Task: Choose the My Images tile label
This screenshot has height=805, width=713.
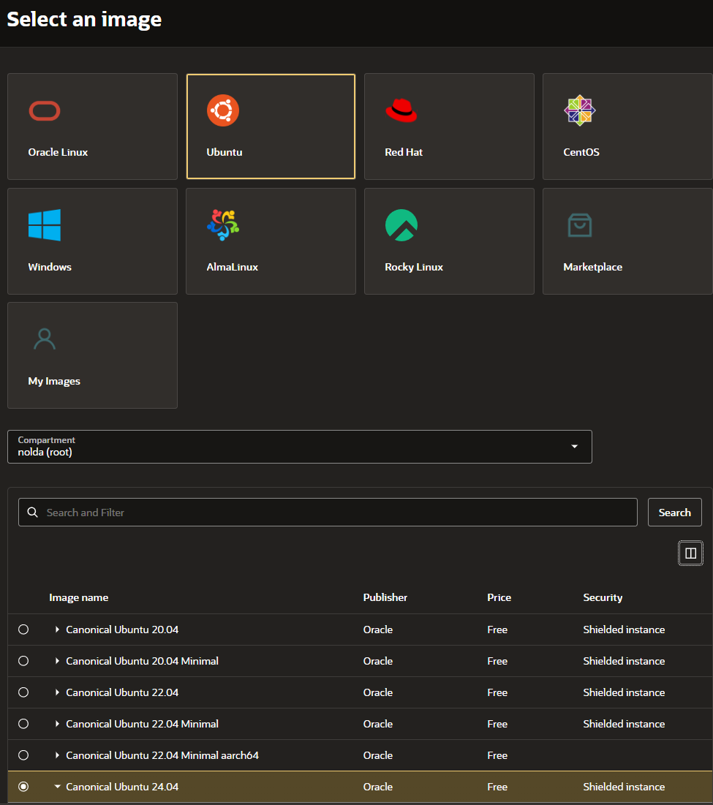Action: pyautogui.click(x=54, y=381)
